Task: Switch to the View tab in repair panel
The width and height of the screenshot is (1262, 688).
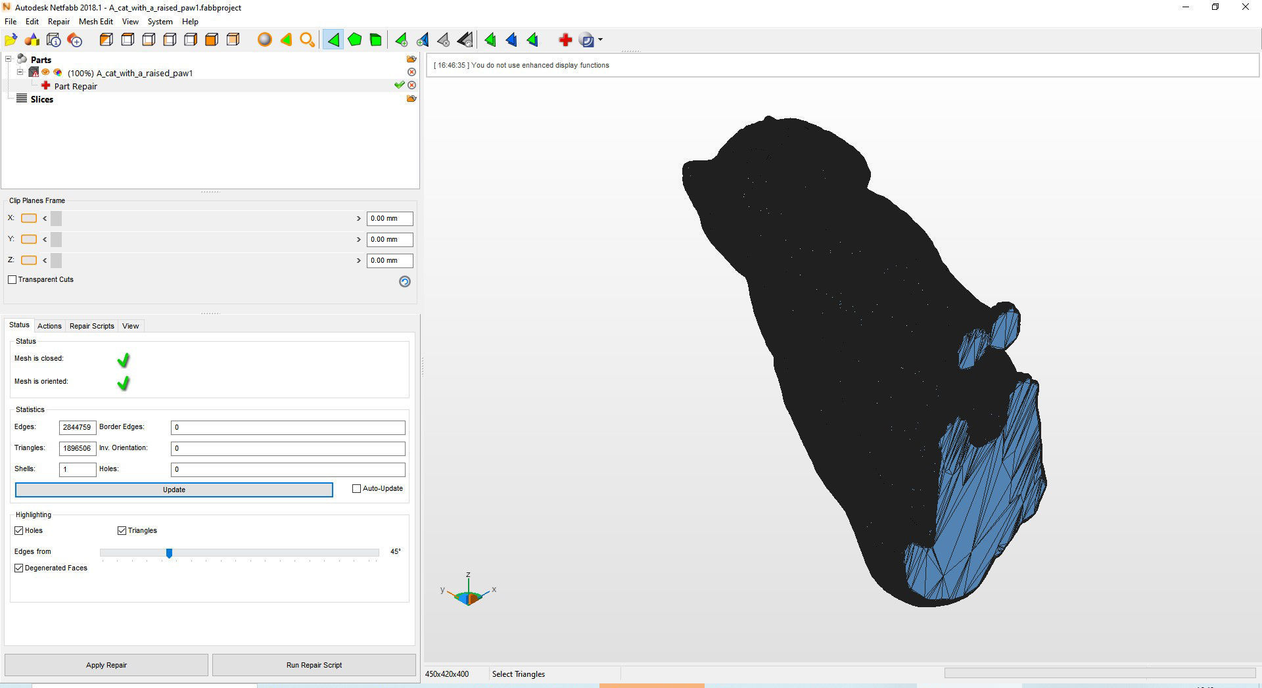Action: [131, 326]
